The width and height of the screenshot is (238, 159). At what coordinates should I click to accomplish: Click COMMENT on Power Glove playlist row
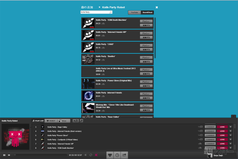[x=210, y=135]
